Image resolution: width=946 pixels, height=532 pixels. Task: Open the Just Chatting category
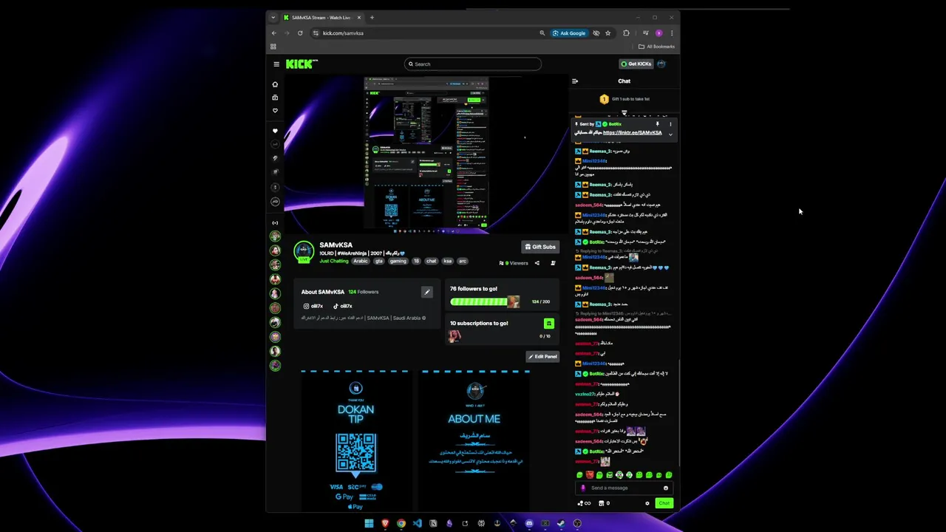tap(334, 261)
